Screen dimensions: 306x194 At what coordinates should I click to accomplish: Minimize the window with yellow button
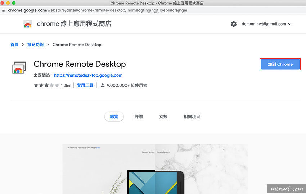click(8, 3)
